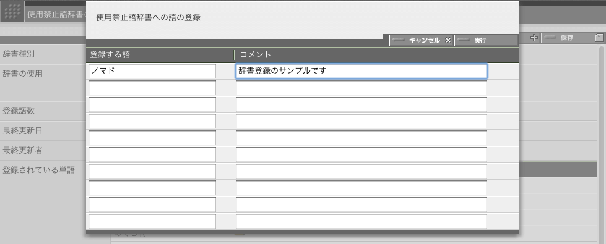
Task: Click the word field containing ノマド
Action: pyautogui.click(x=152, y=71)
